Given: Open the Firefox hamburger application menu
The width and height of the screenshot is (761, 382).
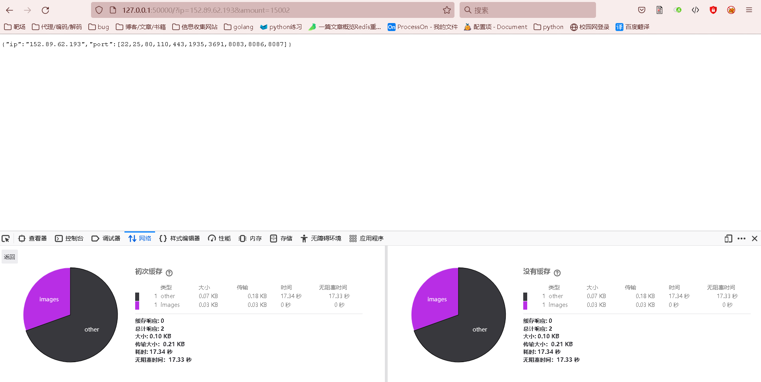Looking at the screenshot, I should click(x=749, y=10).
